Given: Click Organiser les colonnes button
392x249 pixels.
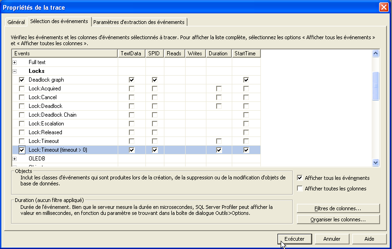Looking at the screenshot, I should 338,219.
